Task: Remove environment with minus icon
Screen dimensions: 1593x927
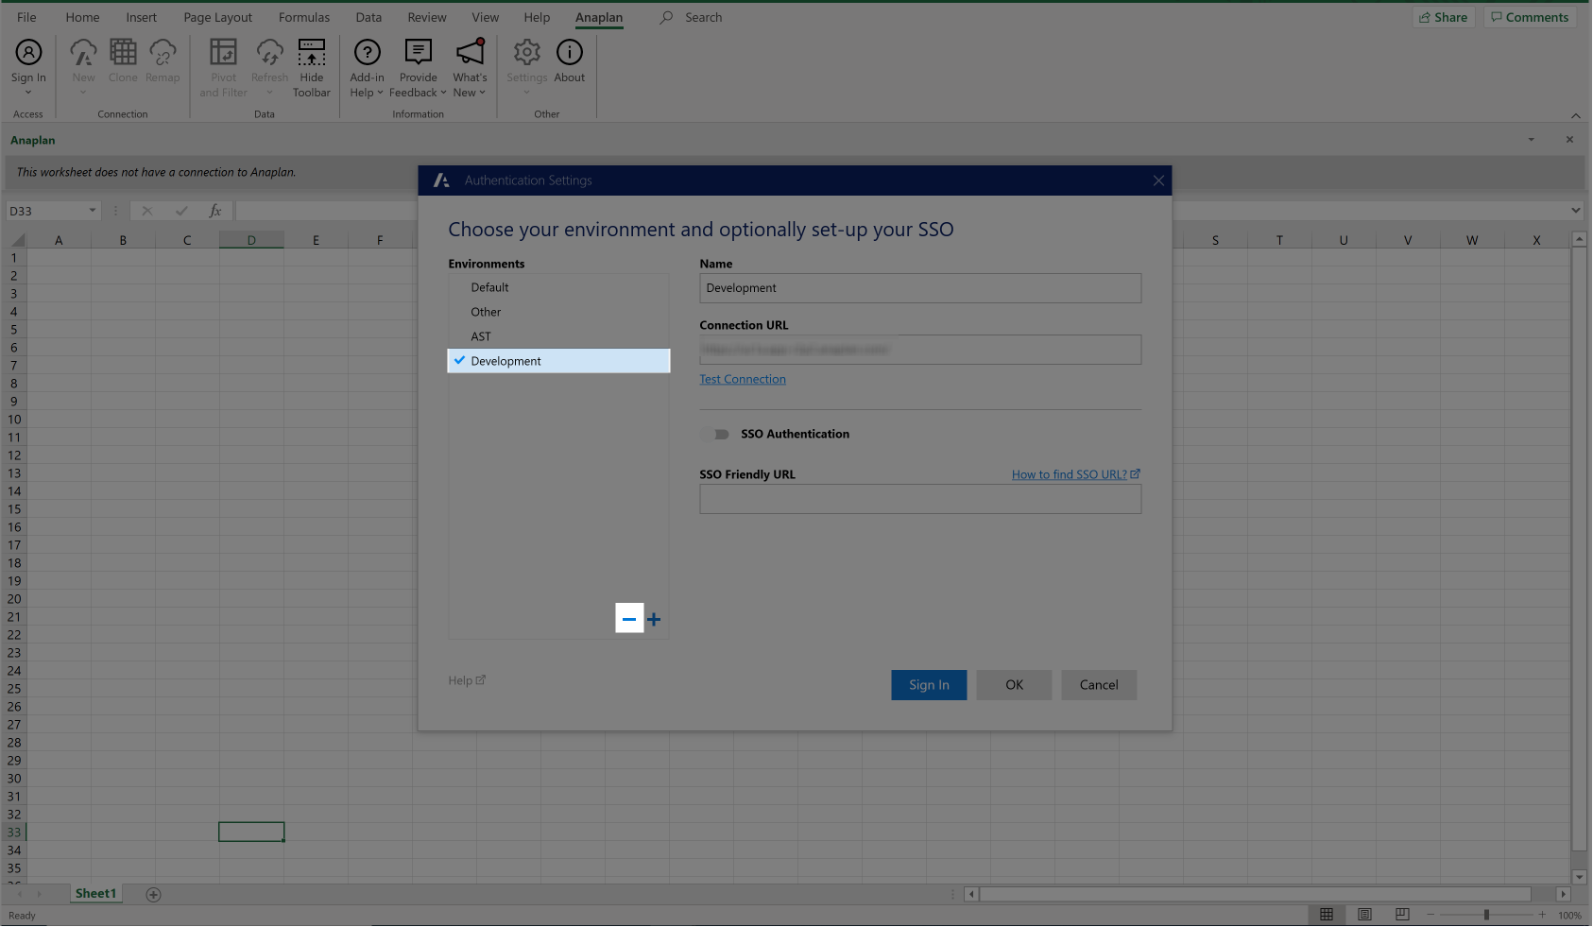Action: [629, 618]
